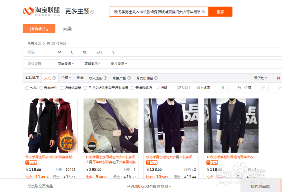Expand the 价格 sort dropdown
The width and height of the screenshot is (282, 192).
66,78
